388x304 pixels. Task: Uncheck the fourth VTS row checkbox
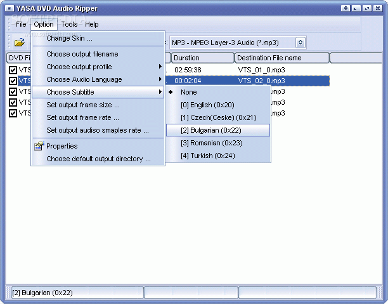[13, 102]
